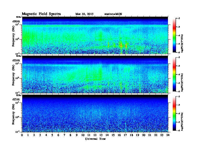Click the dZ/dt panel color scale bar
The width and height of the screenshot is (200, 155).
[174, 113]
